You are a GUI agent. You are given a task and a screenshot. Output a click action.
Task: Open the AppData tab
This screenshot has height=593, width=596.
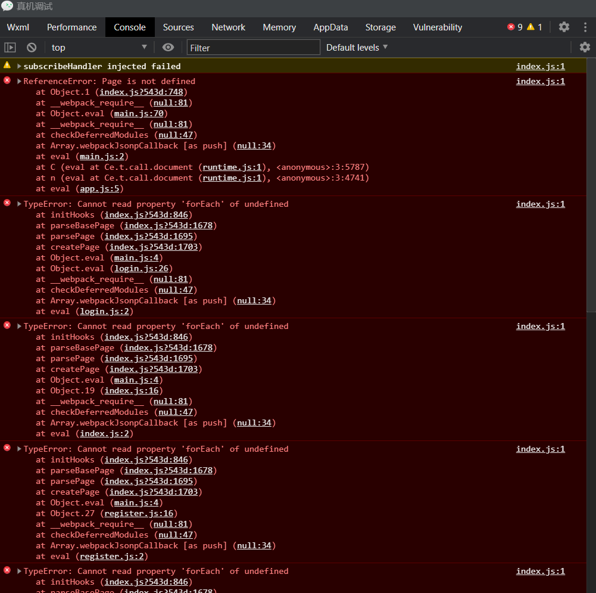pos(330,27)
